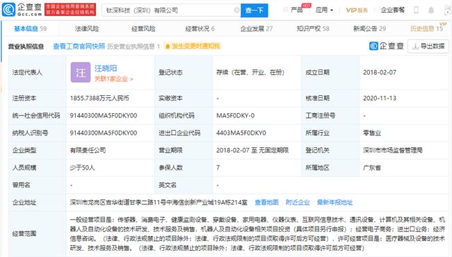Select 少于50人 staff size value

point(82,167)
